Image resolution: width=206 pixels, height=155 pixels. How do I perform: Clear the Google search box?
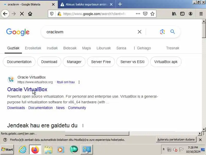140,32
